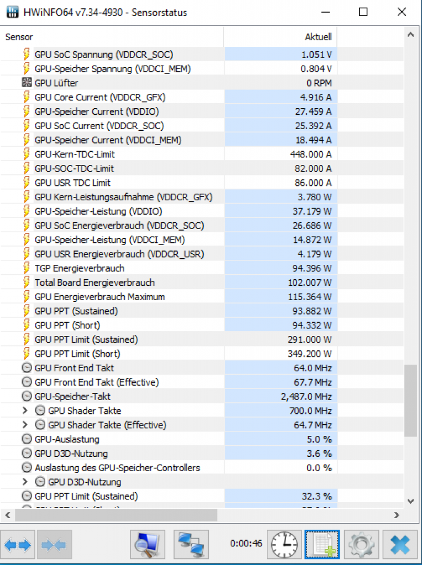Click the vertical scrollbar down arrow

pyautogui.click(x=410, y=501)
